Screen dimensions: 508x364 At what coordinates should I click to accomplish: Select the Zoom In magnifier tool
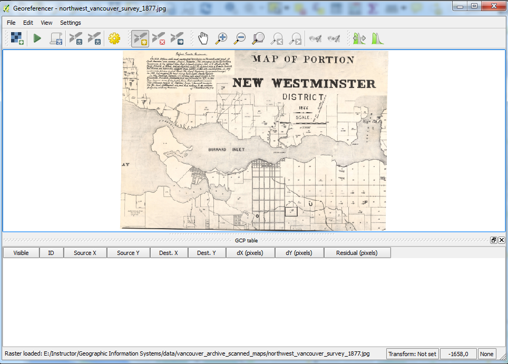[222, 38]
